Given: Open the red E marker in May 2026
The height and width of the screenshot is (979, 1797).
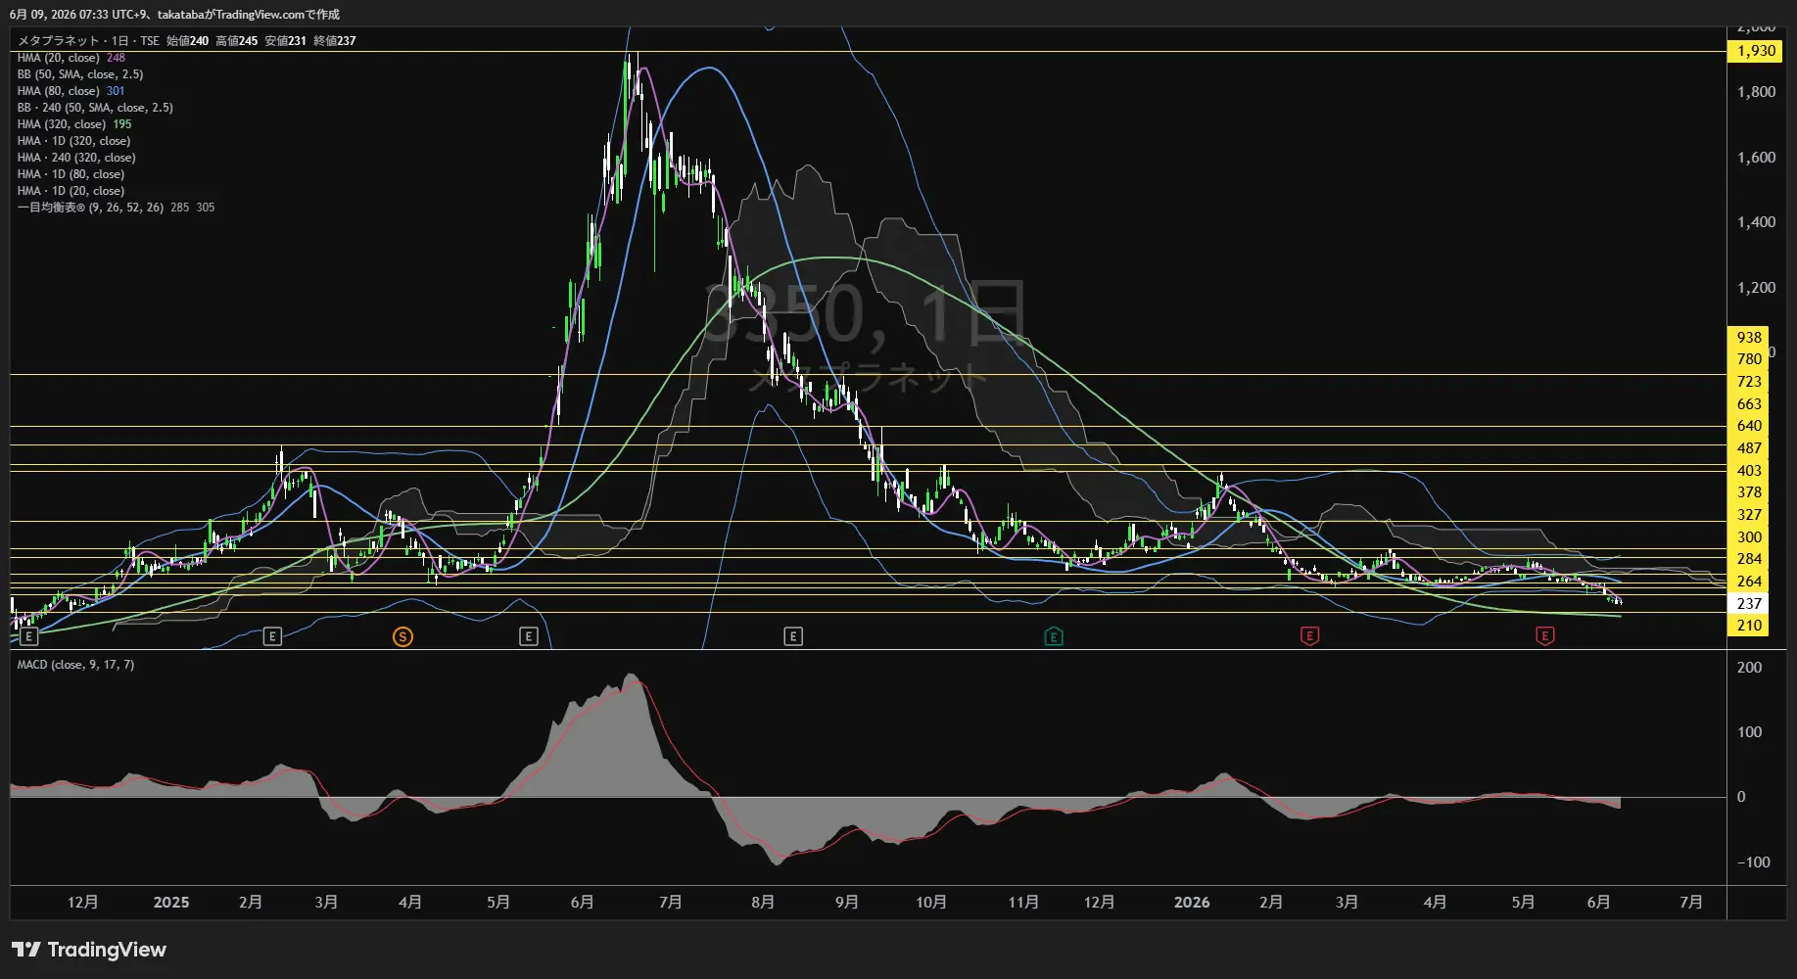Looking at the screenshot, I should [1544, 637].
